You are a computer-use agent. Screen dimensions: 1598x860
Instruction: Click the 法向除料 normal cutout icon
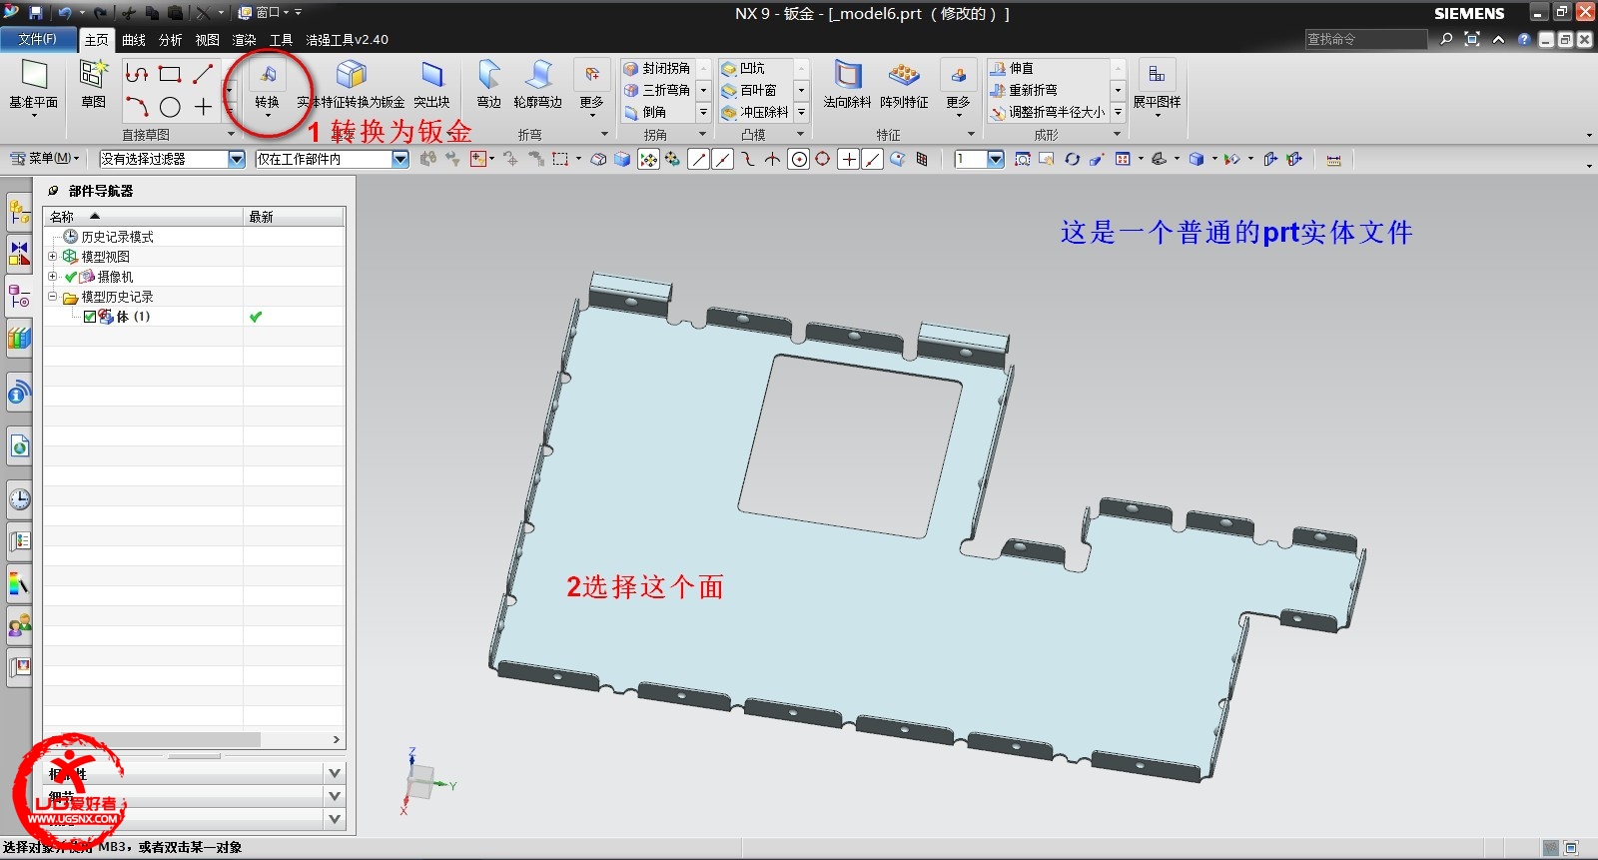click(848, 75)
